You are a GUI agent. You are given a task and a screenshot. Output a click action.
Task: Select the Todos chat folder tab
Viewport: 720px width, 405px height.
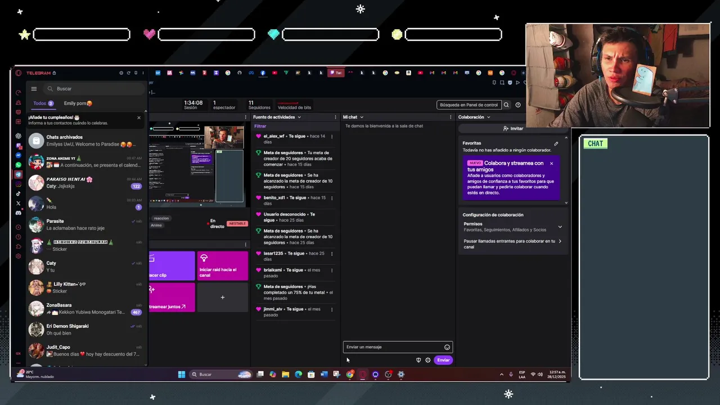click(x=43, y=103)
